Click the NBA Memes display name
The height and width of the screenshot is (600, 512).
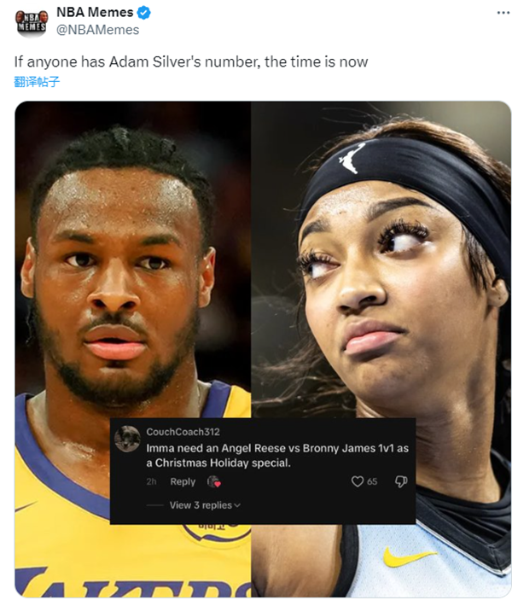(95, 12)
